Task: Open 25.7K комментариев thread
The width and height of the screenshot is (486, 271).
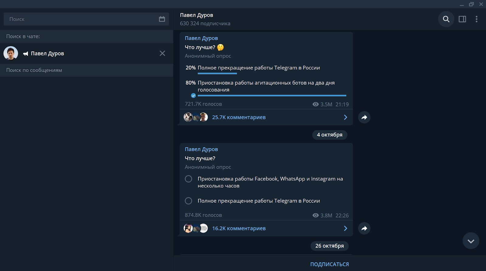Action: [x=239, y=117]
